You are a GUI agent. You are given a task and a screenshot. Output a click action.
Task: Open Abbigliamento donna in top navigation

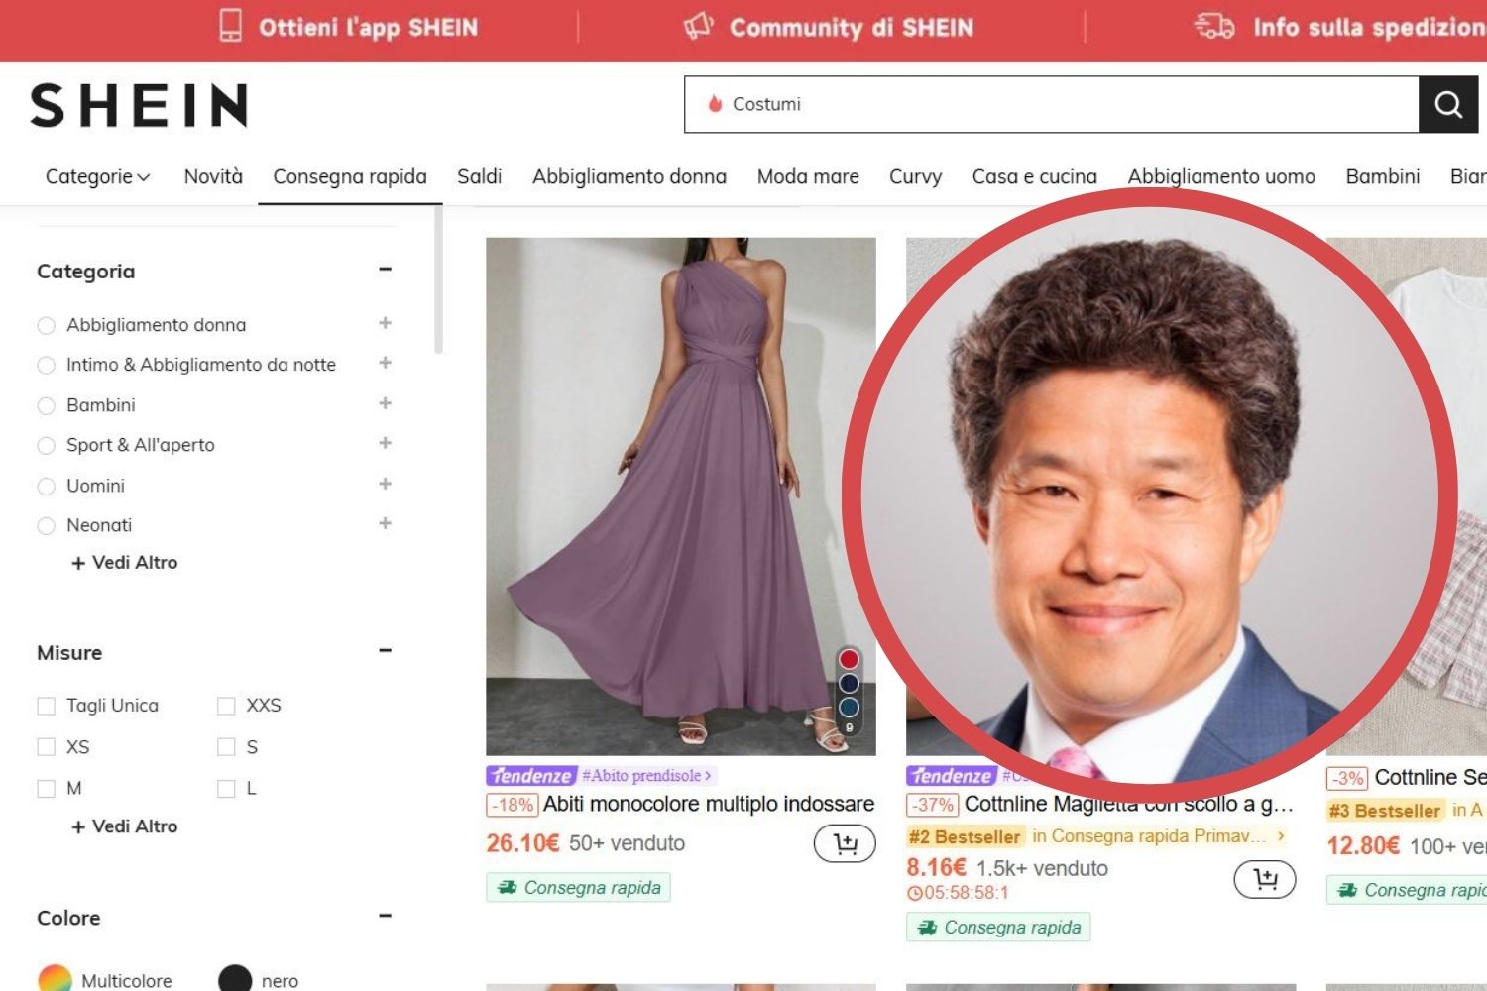pos(629,176)
